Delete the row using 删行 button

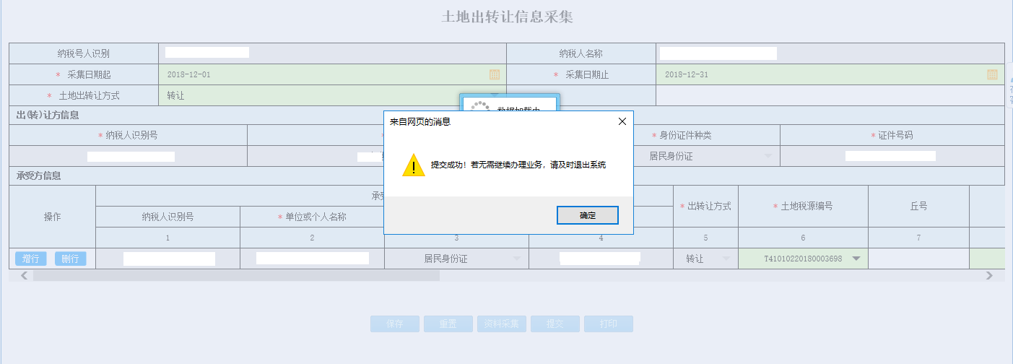70,259
